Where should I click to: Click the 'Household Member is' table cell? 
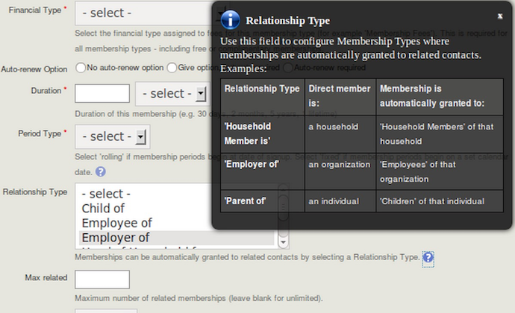(x=263, y=133)
